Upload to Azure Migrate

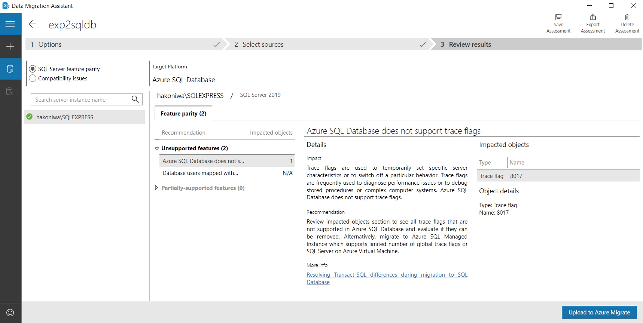click(x=599, y=313)
